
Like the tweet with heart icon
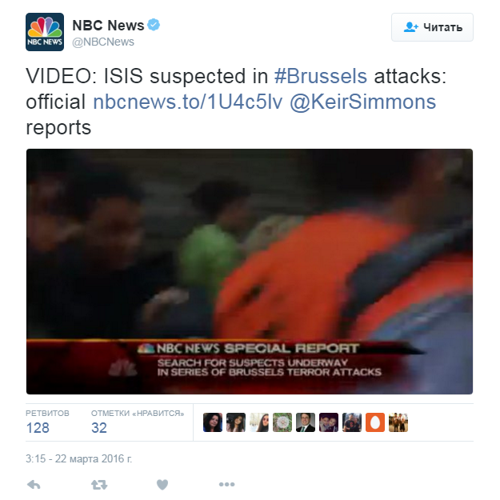point(162,485)
